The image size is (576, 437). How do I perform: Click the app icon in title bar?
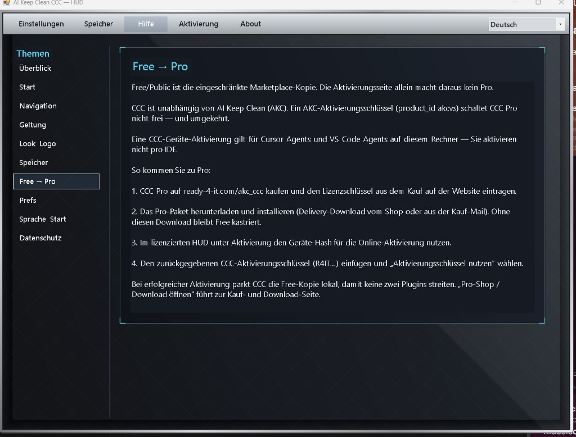6,2
